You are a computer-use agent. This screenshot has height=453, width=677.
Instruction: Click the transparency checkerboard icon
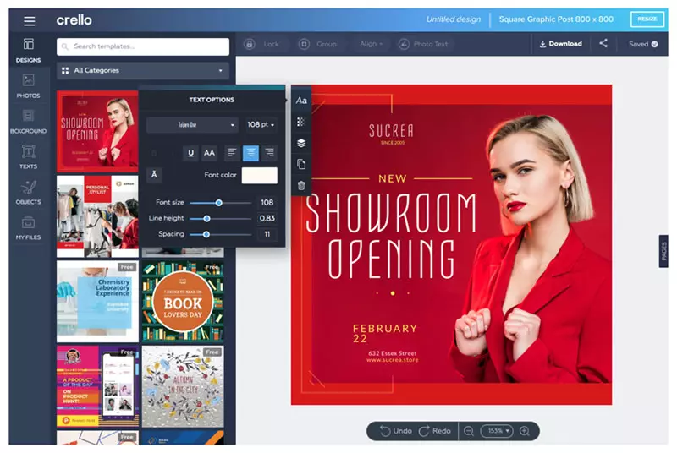click(301, 122)
